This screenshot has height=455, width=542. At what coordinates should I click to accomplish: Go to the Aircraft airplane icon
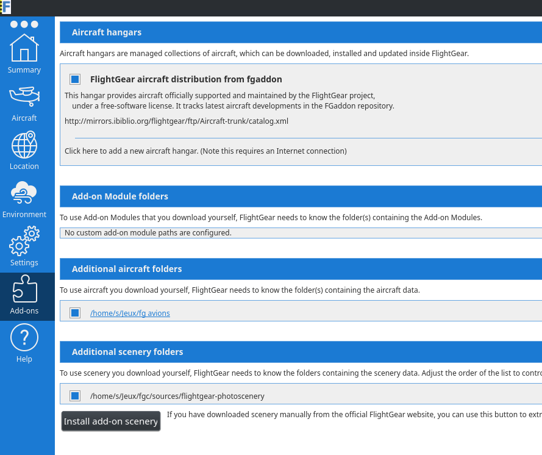point(24,96)
